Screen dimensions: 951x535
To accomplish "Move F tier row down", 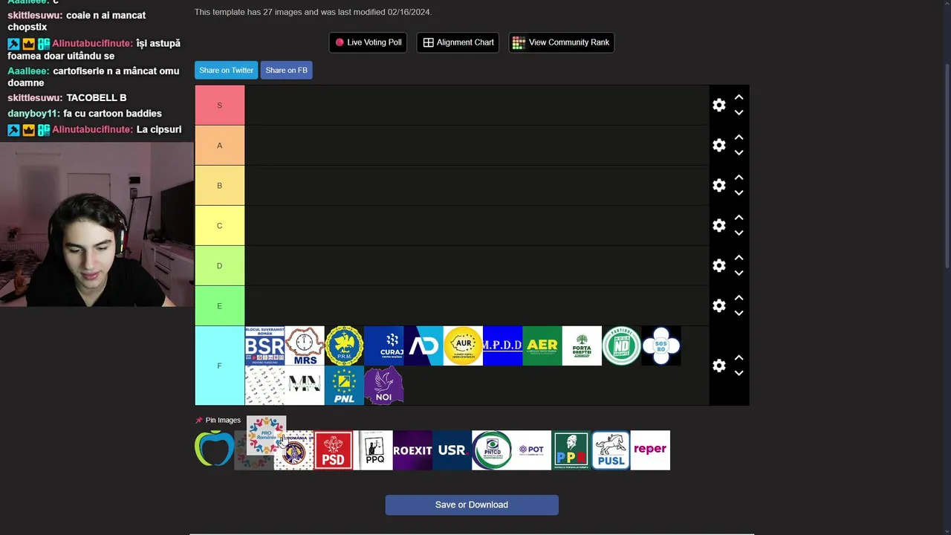I will 739,373.
